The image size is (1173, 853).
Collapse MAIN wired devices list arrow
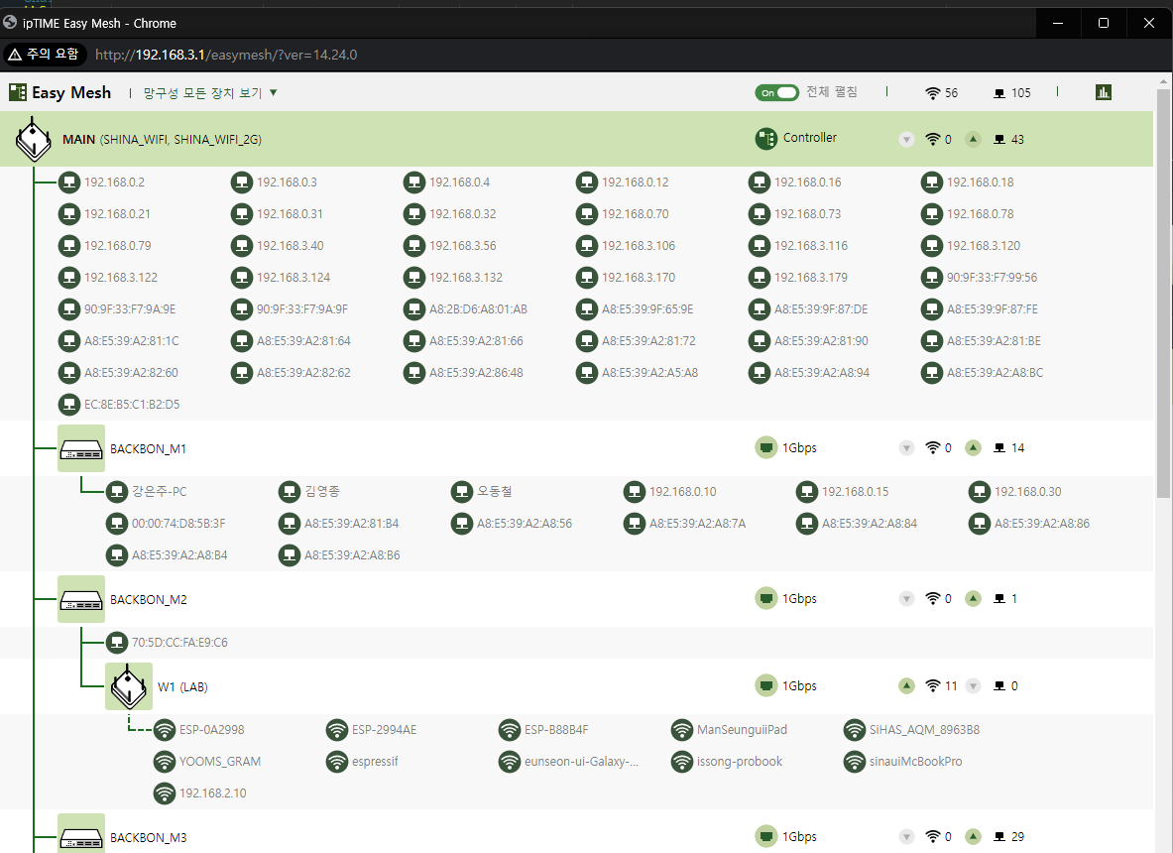click(x=973, y=139)
